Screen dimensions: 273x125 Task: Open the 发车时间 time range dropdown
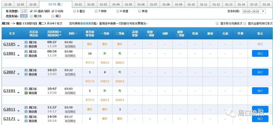click(x=254, y=11)
